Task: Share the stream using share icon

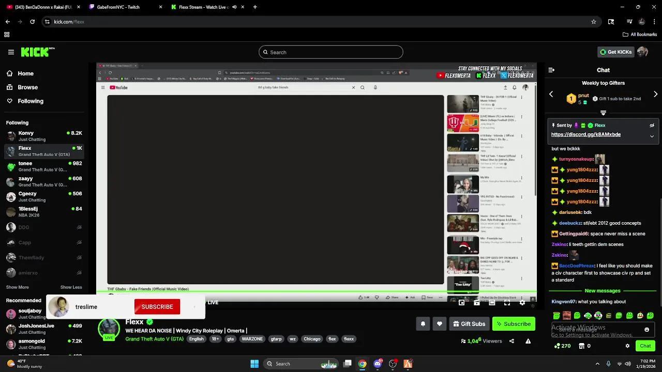Action: pyautogui.click(x=511, y=341)
